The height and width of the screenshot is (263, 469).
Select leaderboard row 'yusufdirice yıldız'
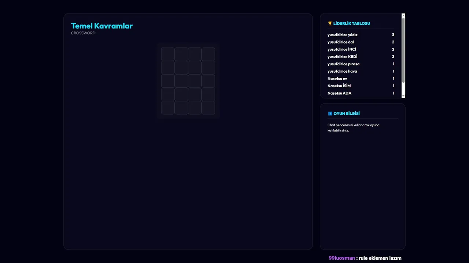(361, 35)
